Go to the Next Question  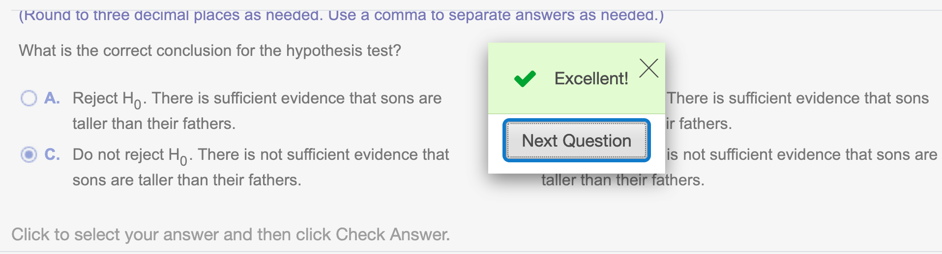click(x=576, y=141)
